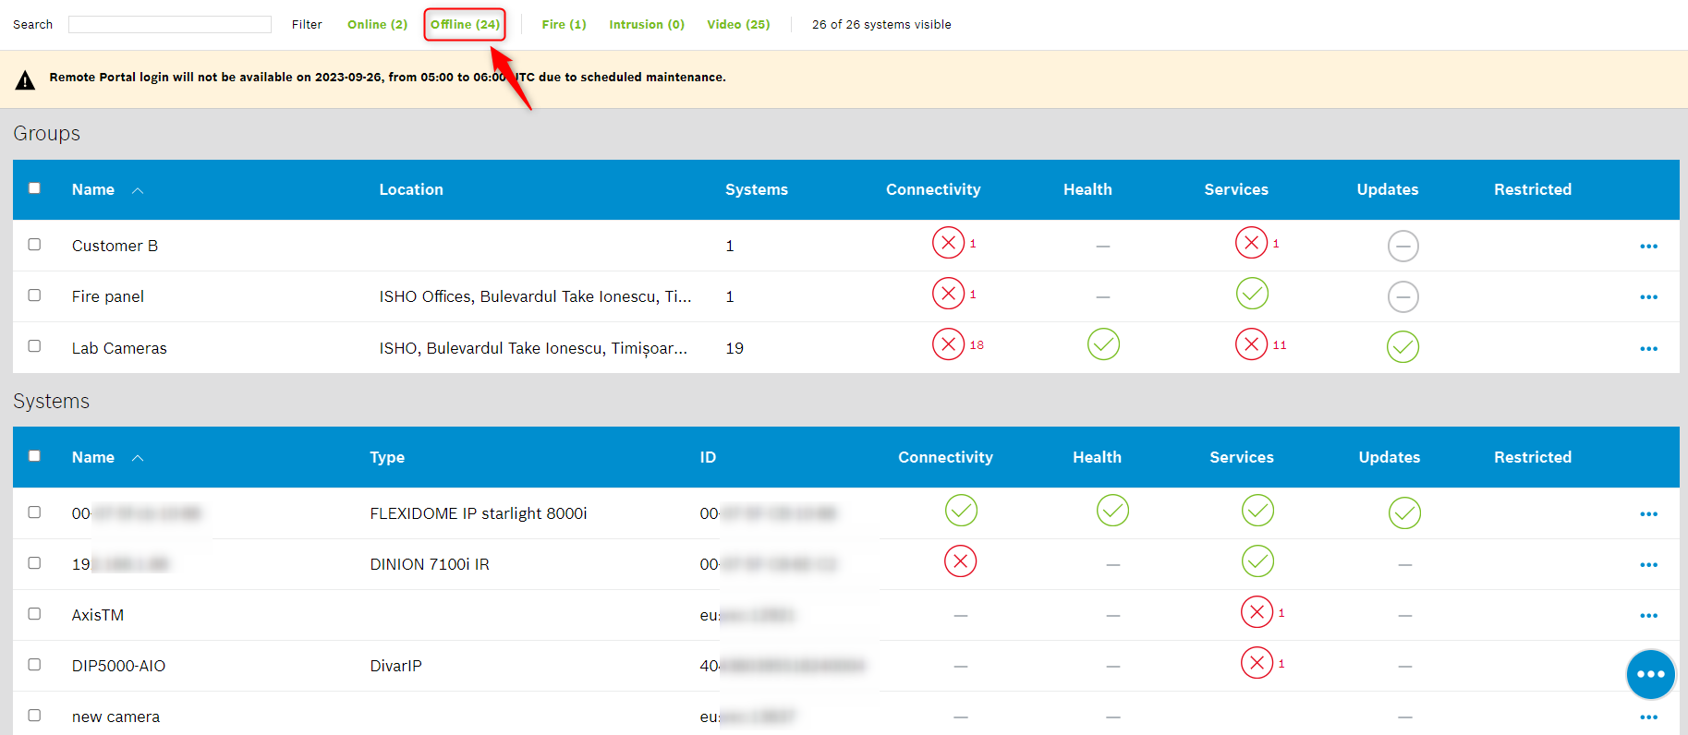Click FLEXIDOME starlight 8000i updates checkmark icon
Viewport: 1688px width, 735px height.
coord(1403,513)
